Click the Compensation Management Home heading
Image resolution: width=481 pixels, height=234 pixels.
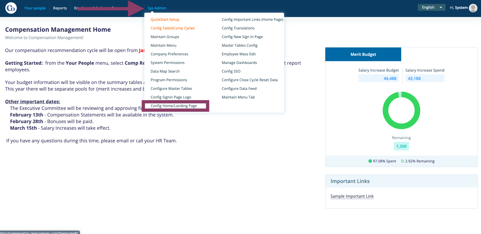pos(58,30)
